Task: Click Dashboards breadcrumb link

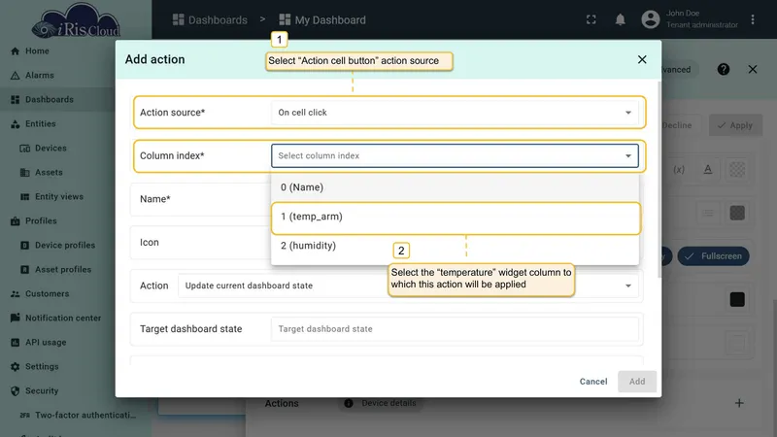Action: [x=210, y=19]
